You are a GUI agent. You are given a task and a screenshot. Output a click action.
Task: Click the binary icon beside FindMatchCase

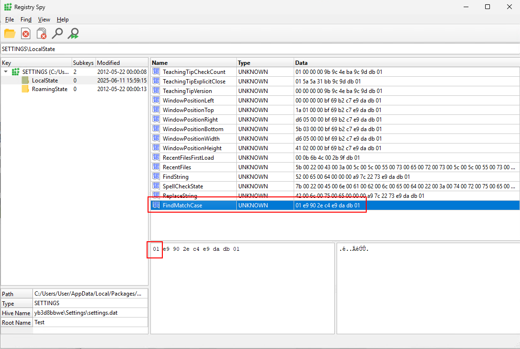coord(156,205)
